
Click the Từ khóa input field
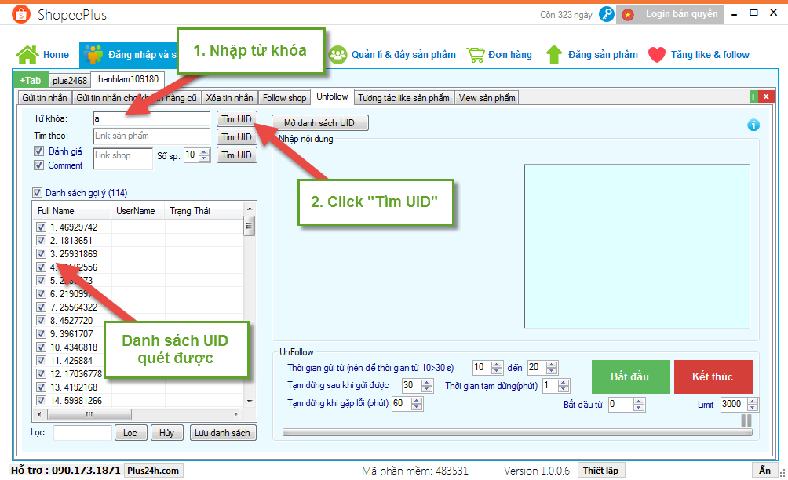pos(151,118)
